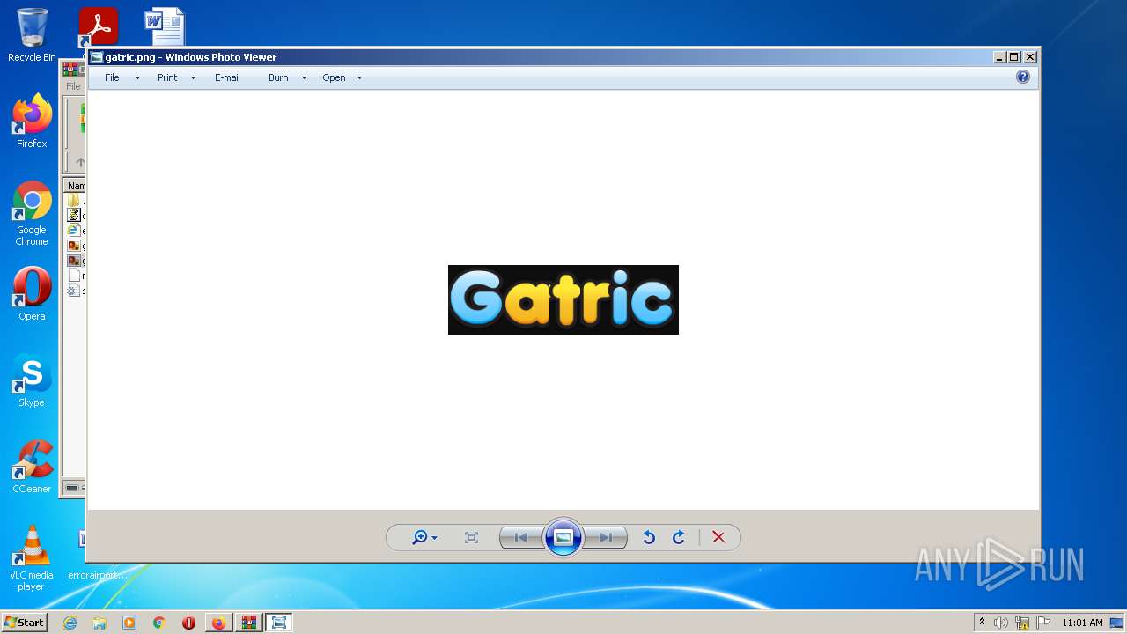Viewport: 1127px width, 634px height.
Task: Launch CCleaner from desktop
Action: pyautogui.click(x=32, y=467)
